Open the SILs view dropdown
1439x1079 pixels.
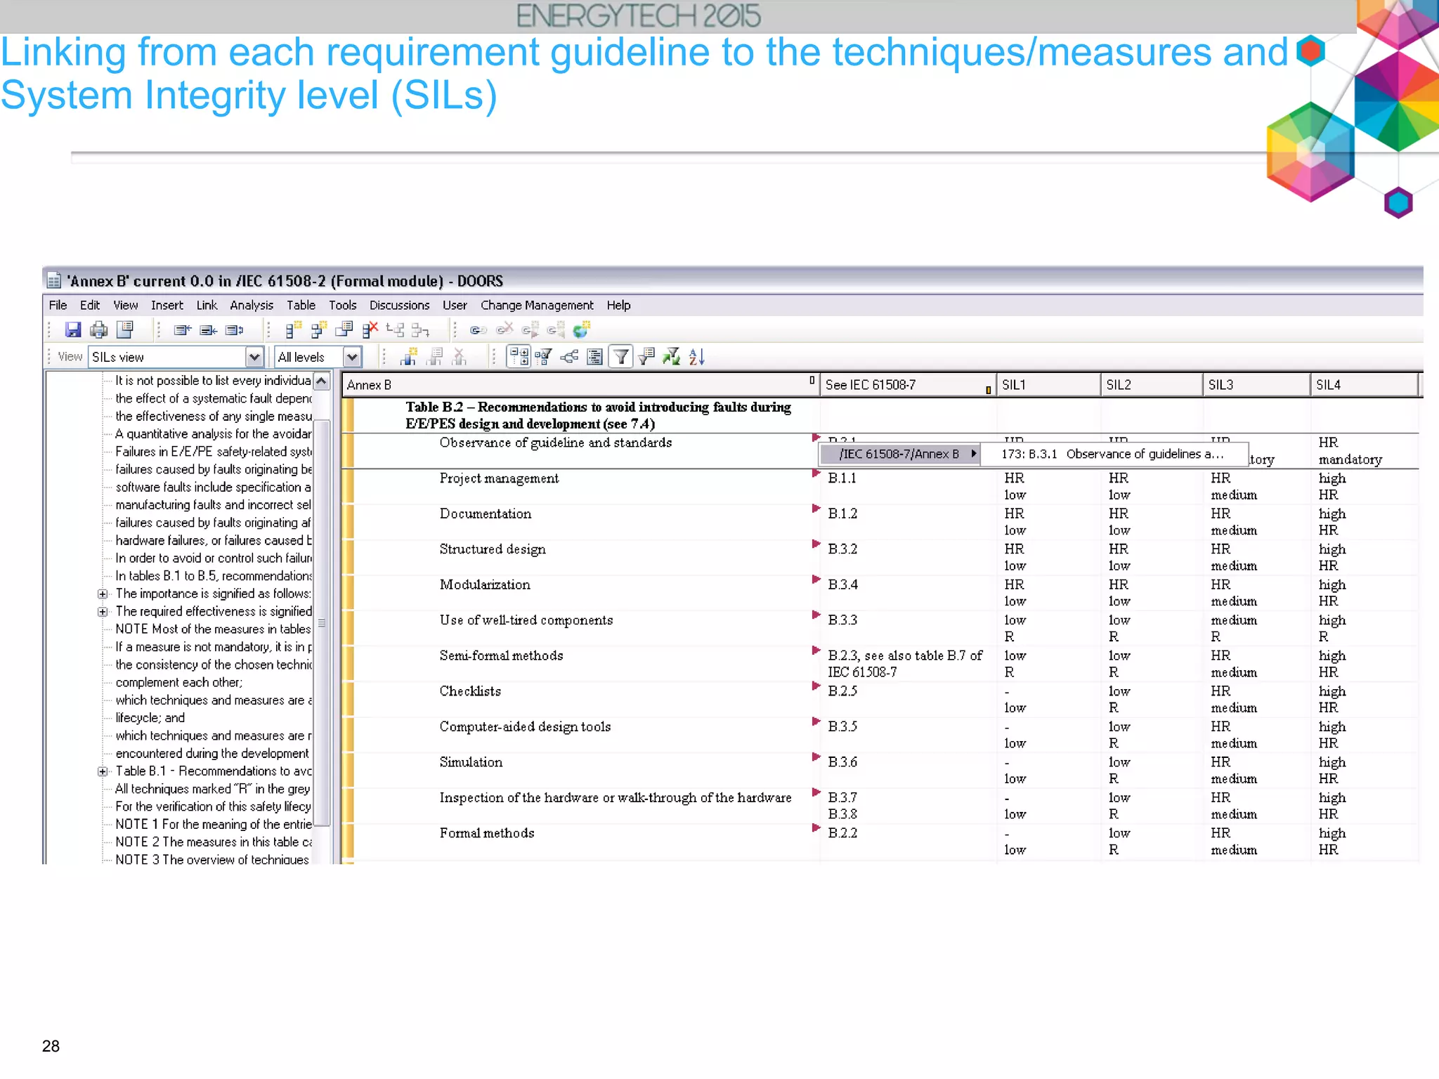[x=254, y=357]
